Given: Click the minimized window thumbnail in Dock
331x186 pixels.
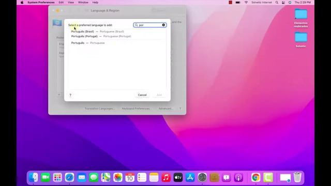Looking at the screenshot, I should click(x=285, y=178).
